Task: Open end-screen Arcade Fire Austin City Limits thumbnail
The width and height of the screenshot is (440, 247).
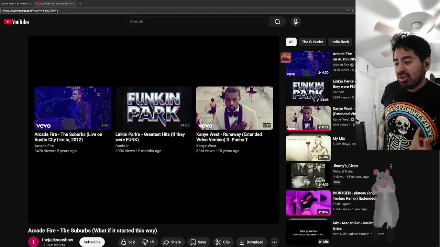Action: pos(73,108)
